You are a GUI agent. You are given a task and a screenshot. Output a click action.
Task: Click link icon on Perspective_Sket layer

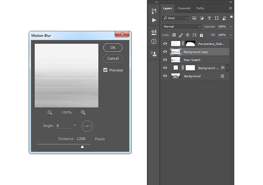click(183, 44)
